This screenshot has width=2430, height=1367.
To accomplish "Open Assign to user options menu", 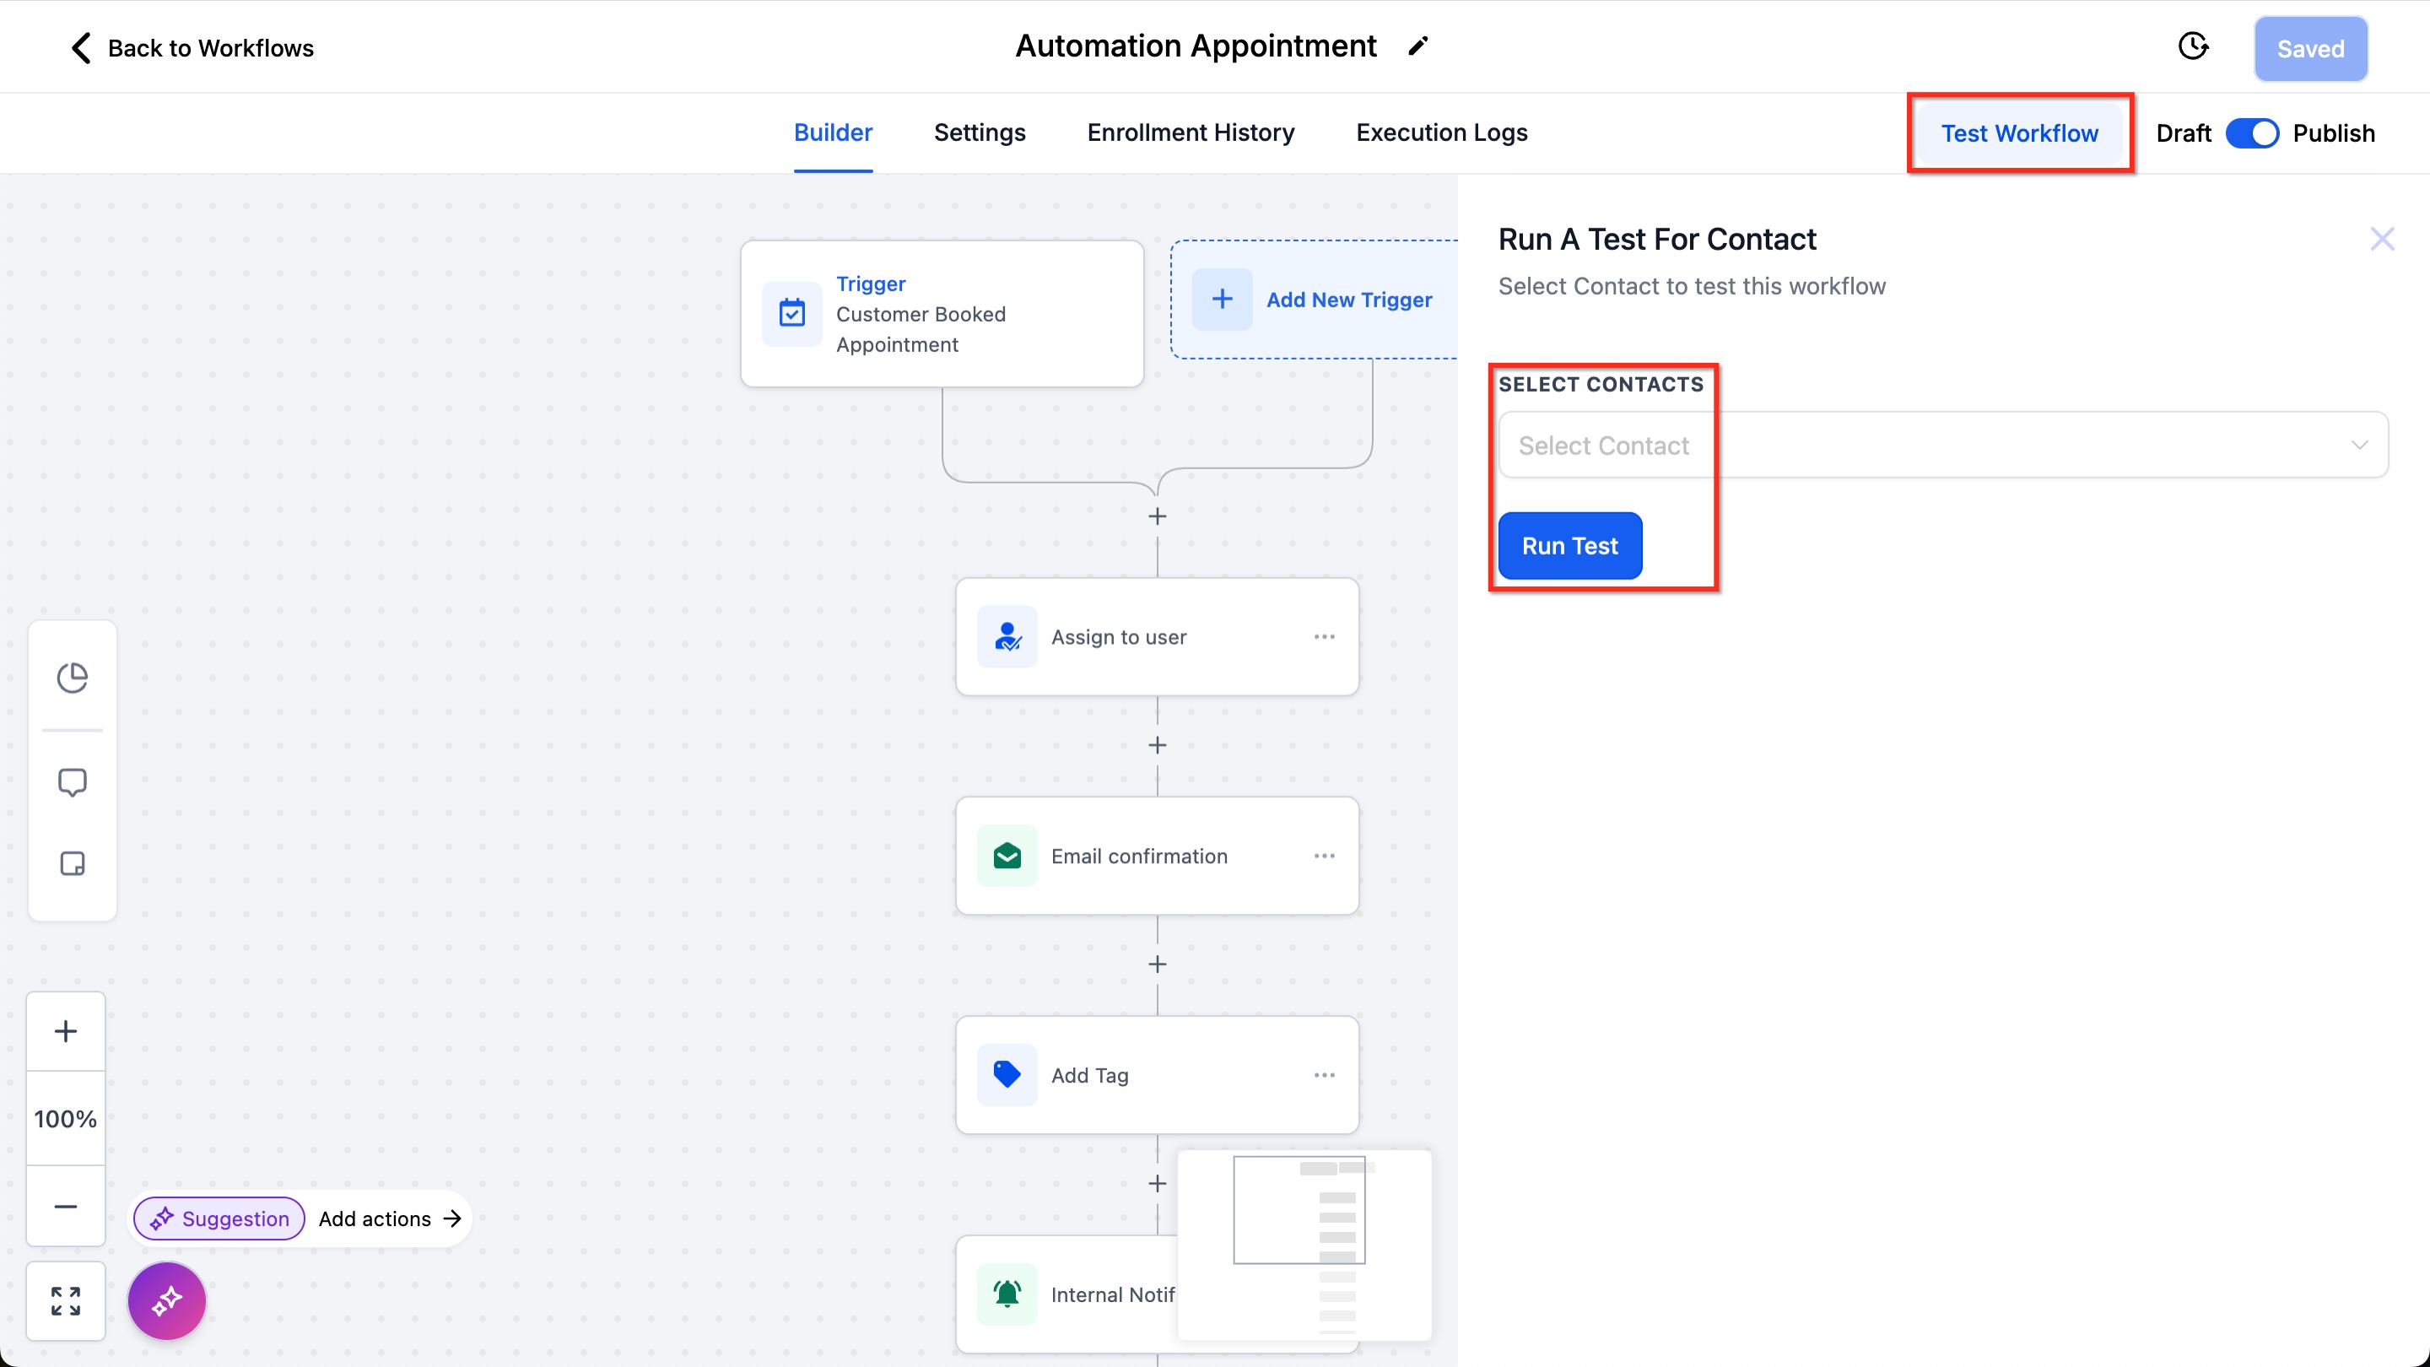I will click(x=1324, y=637).
